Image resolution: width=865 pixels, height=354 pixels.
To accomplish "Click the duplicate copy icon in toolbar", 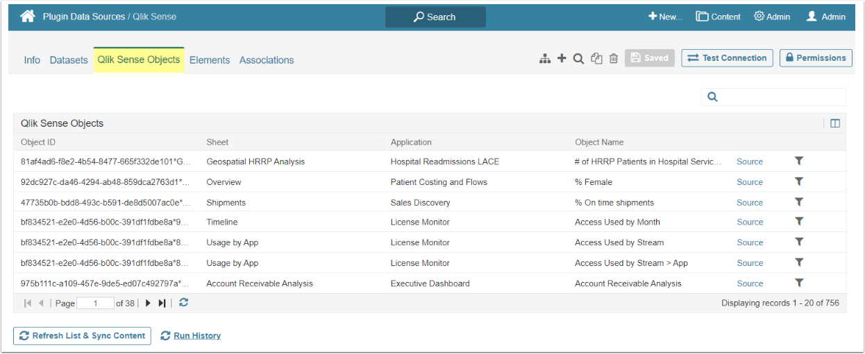I will point(596,59).
